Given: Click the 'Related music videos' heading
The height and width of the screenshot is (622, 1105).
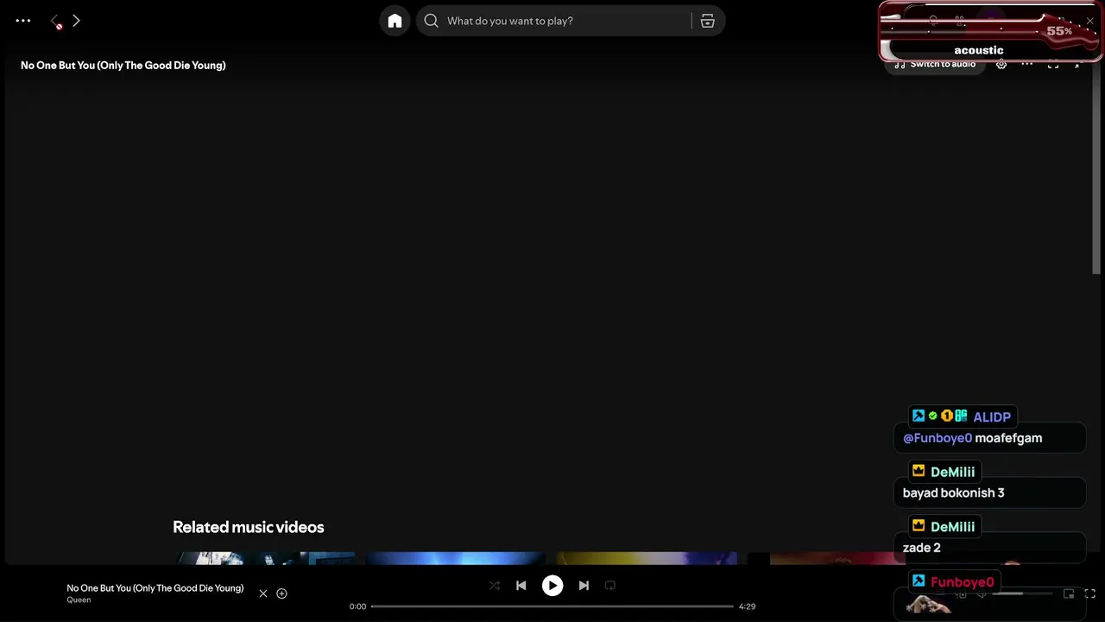Looking at the screenshot, I should (249, 527).
